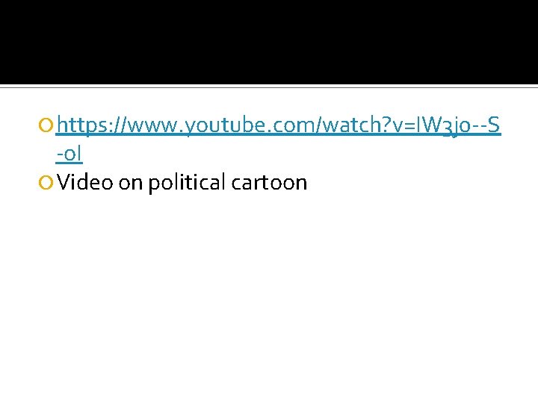This screenshot has width=538, height=403.
Task: Click the word "political" in the slide text
Action: pos(187,182)
